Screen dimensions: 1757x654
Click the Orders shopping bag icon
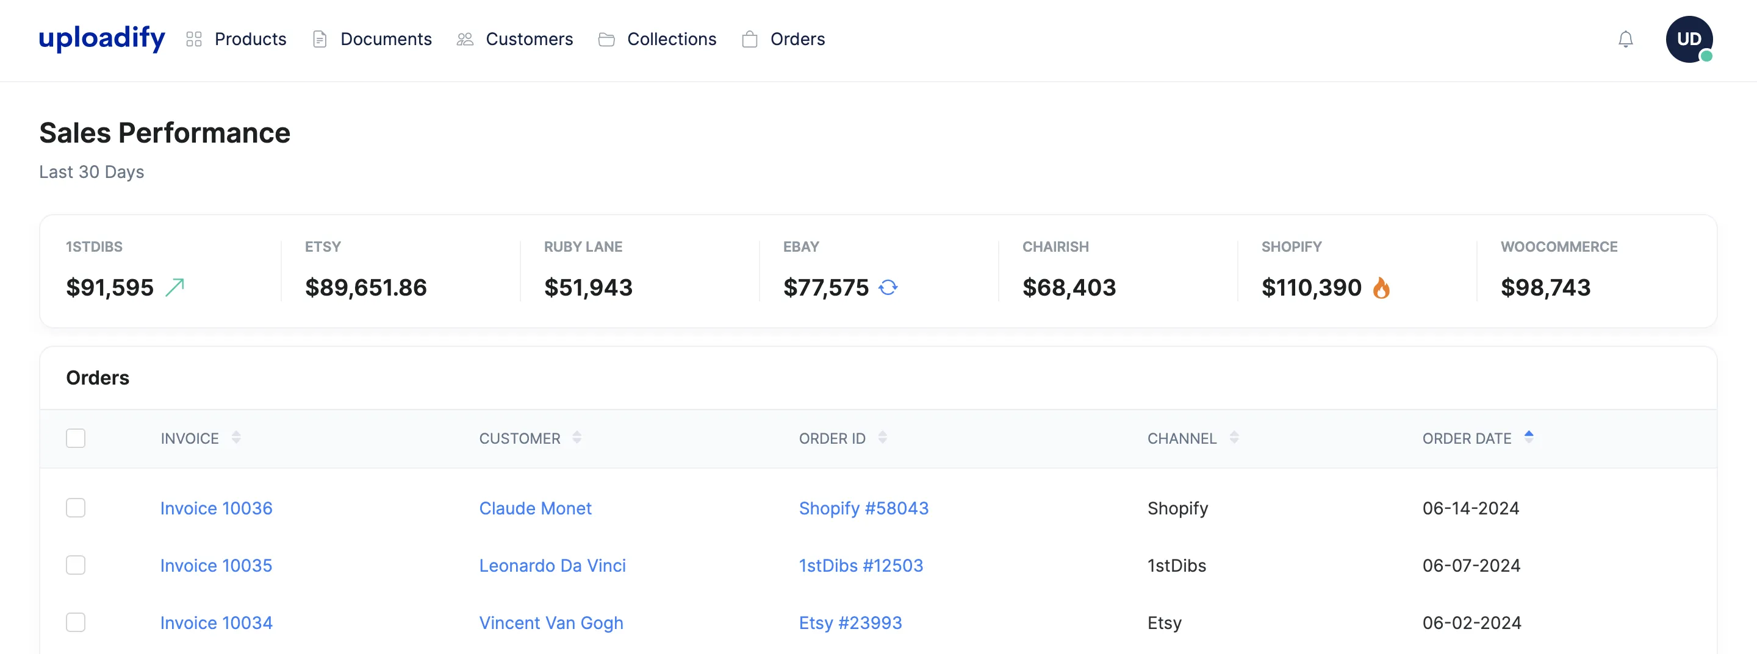coord(750,40)
